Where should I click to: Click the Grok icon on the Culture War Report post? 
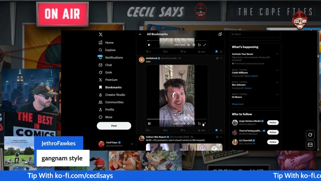tap(217, 137)
